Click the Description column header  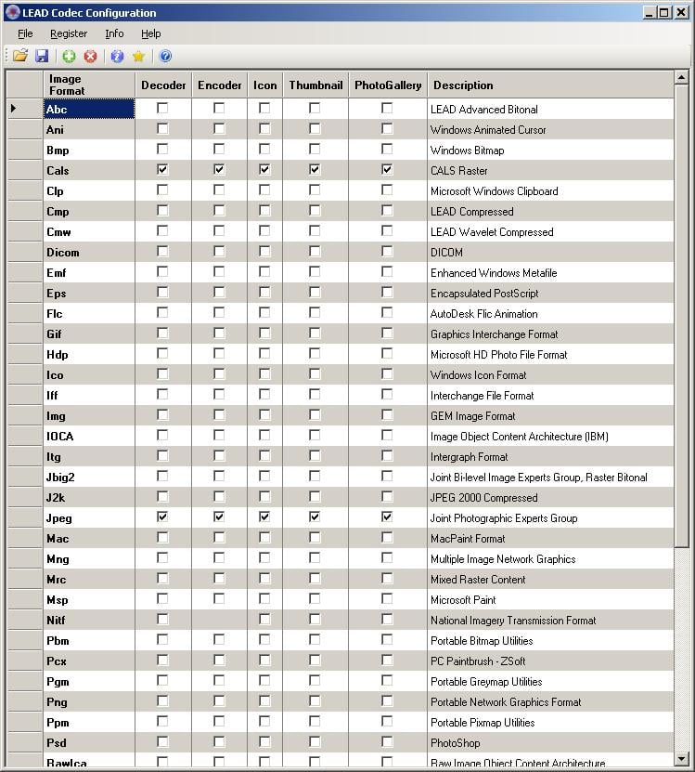tap(549, 85)
